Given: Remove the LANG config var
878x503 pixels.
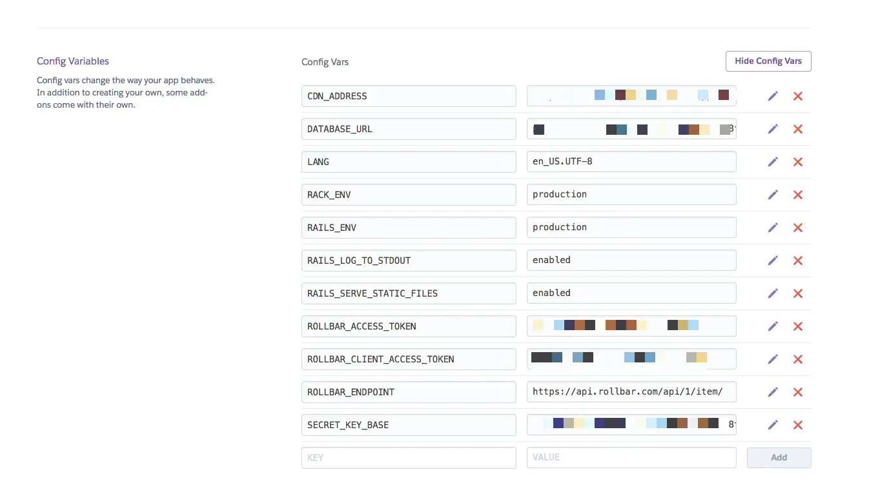Looking at the screenshot, I should [x=798, y=162].
